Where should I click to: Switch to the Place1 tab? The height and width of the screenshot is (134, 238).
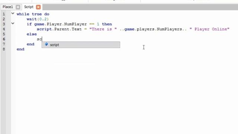tap(8, 7)
